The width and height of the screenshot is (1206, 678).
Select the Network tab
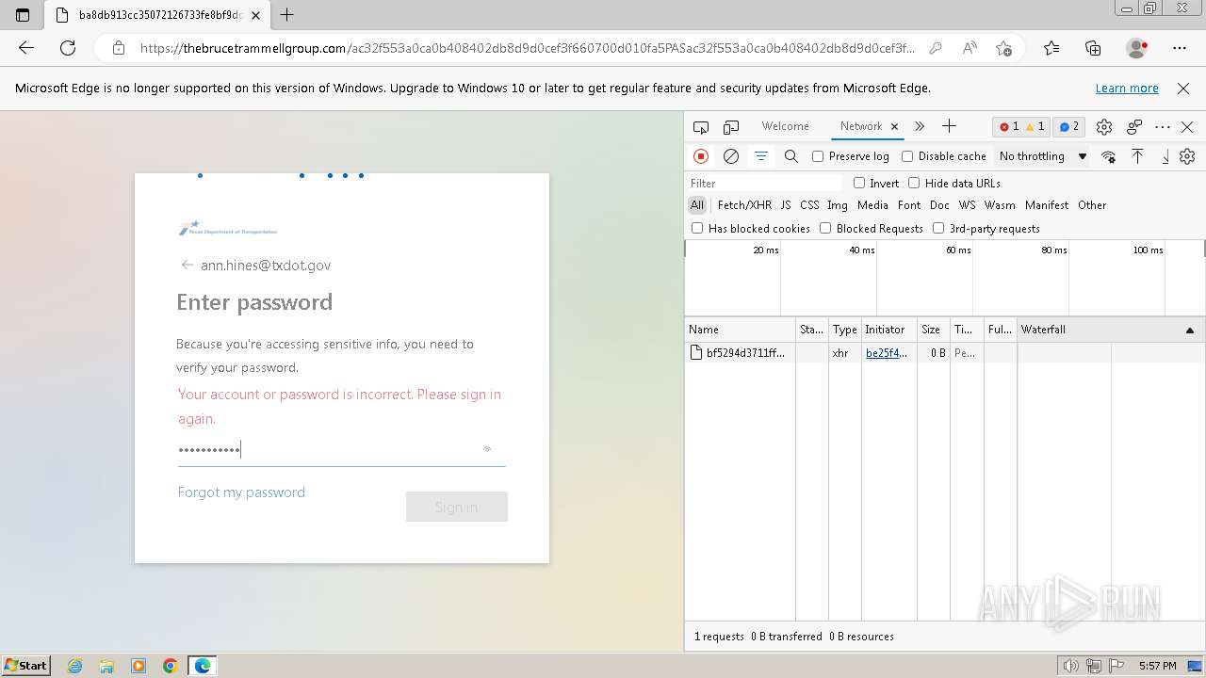pyautogui.click(x=861, y=126)
